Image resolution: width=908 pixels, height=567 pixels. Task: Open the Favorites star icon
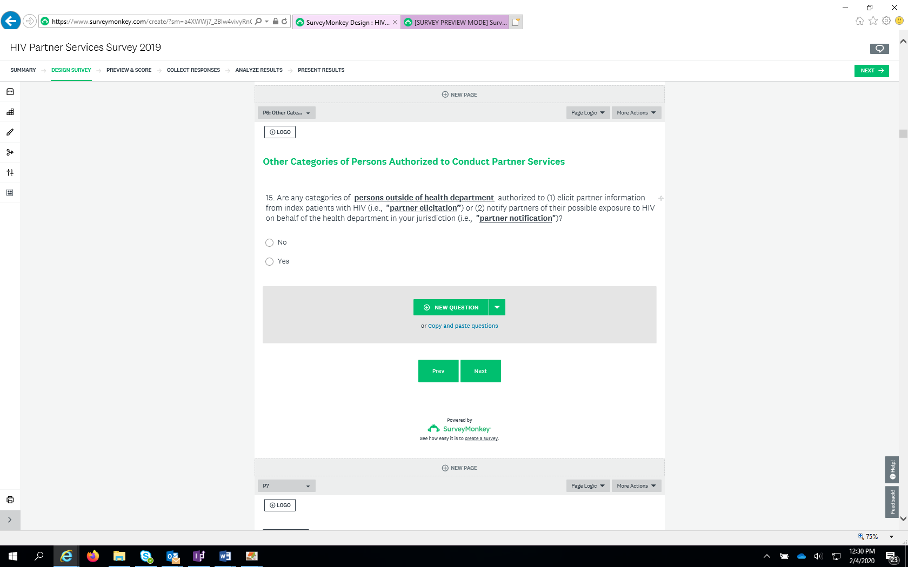(873, 21)
